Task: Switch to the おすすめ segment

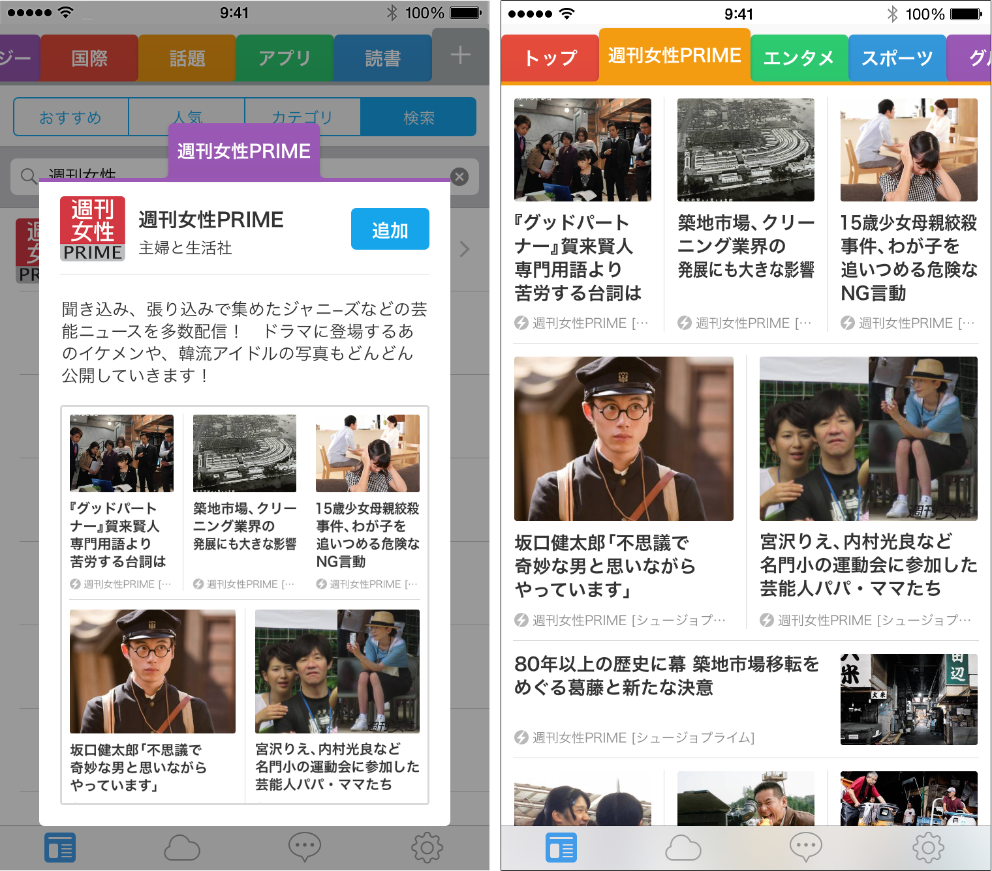Action: click(71, 117)
